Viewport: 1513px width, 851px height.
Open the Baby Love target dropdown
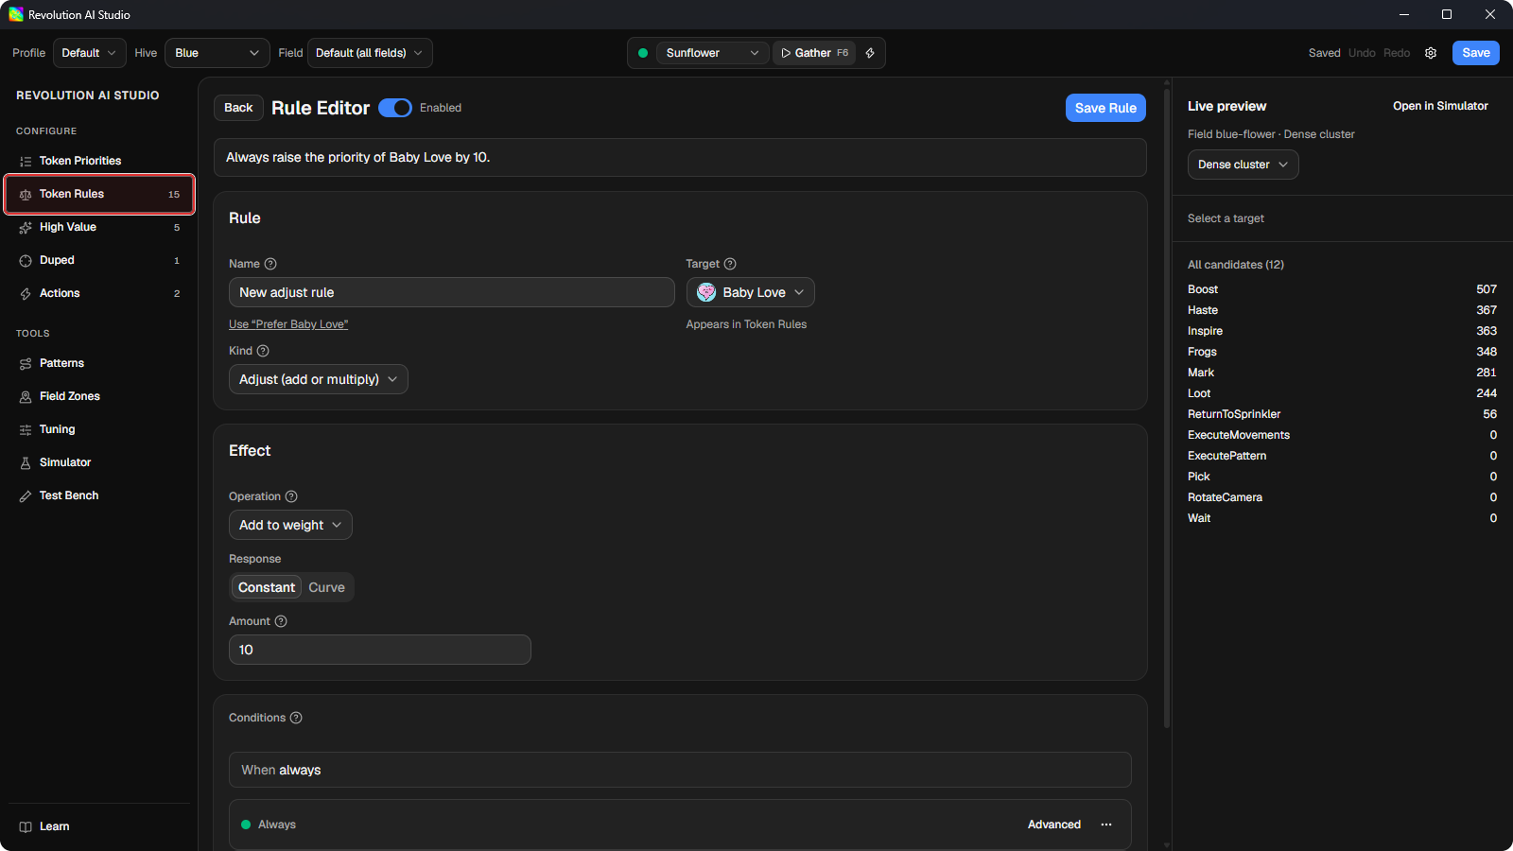click(751, 292)
